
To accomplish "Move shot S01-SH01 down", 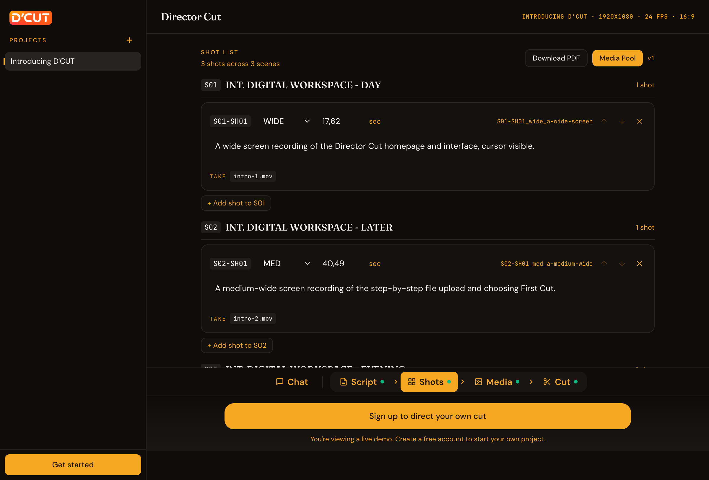I will point(622,121).
